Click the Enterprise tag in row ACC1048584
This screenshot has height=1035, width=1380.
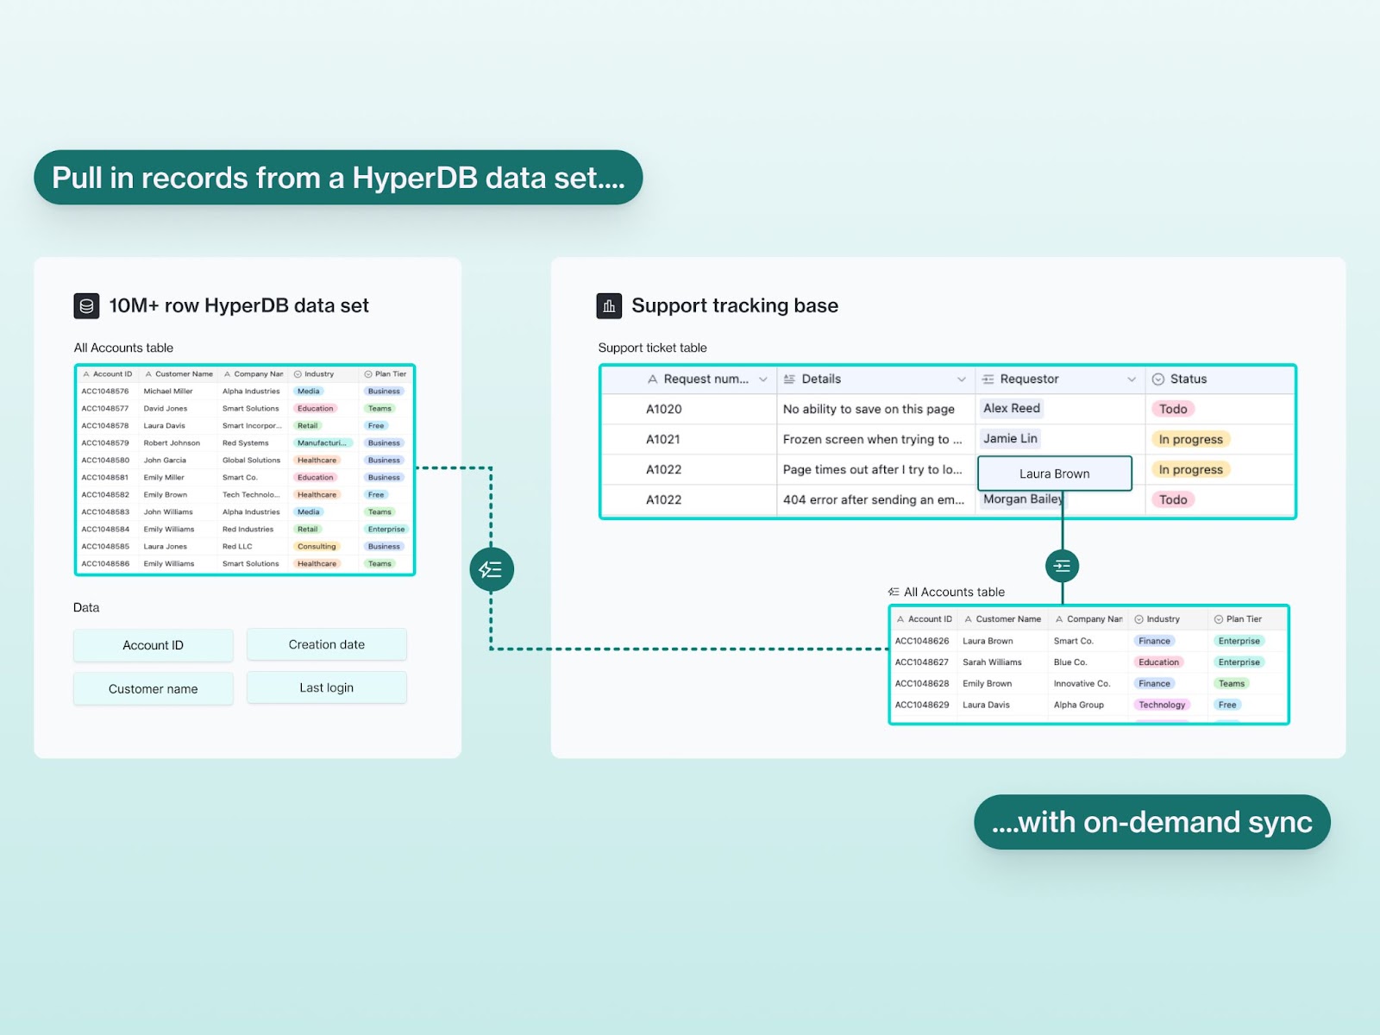coord(386,530)
